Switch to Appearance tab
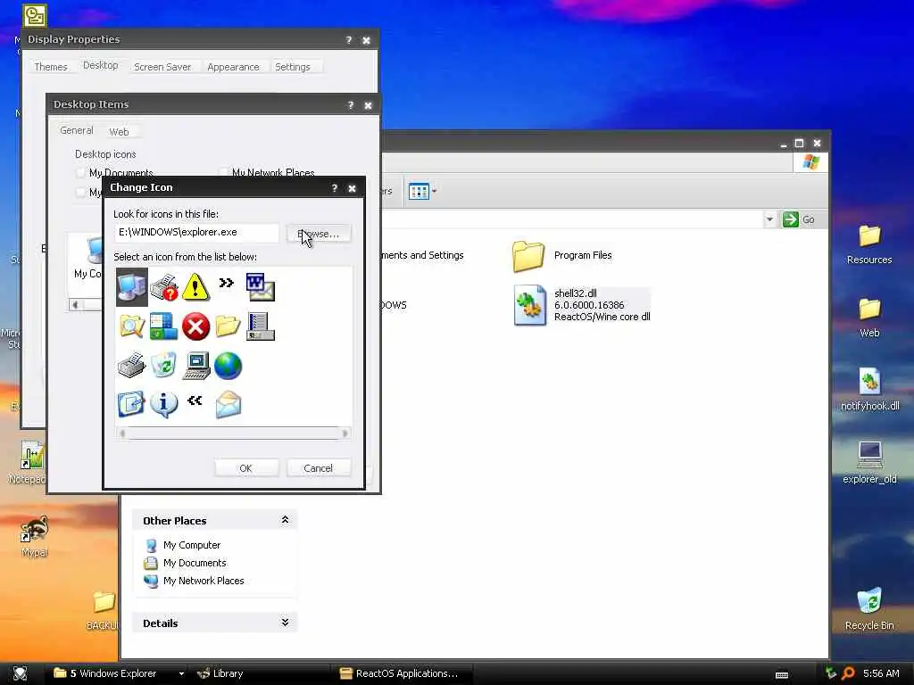 (x=233, y=67)
